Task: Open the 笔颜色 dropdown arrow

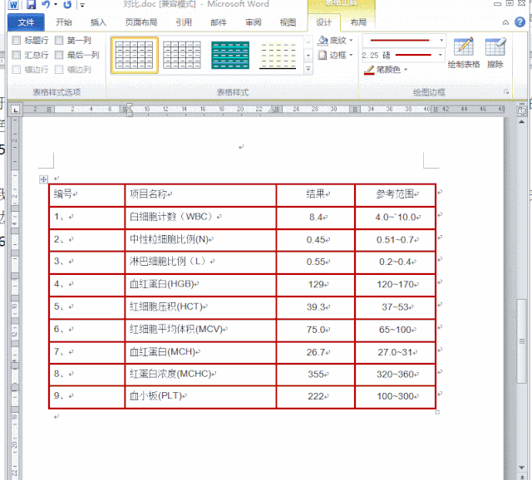Action: point(406,70)
